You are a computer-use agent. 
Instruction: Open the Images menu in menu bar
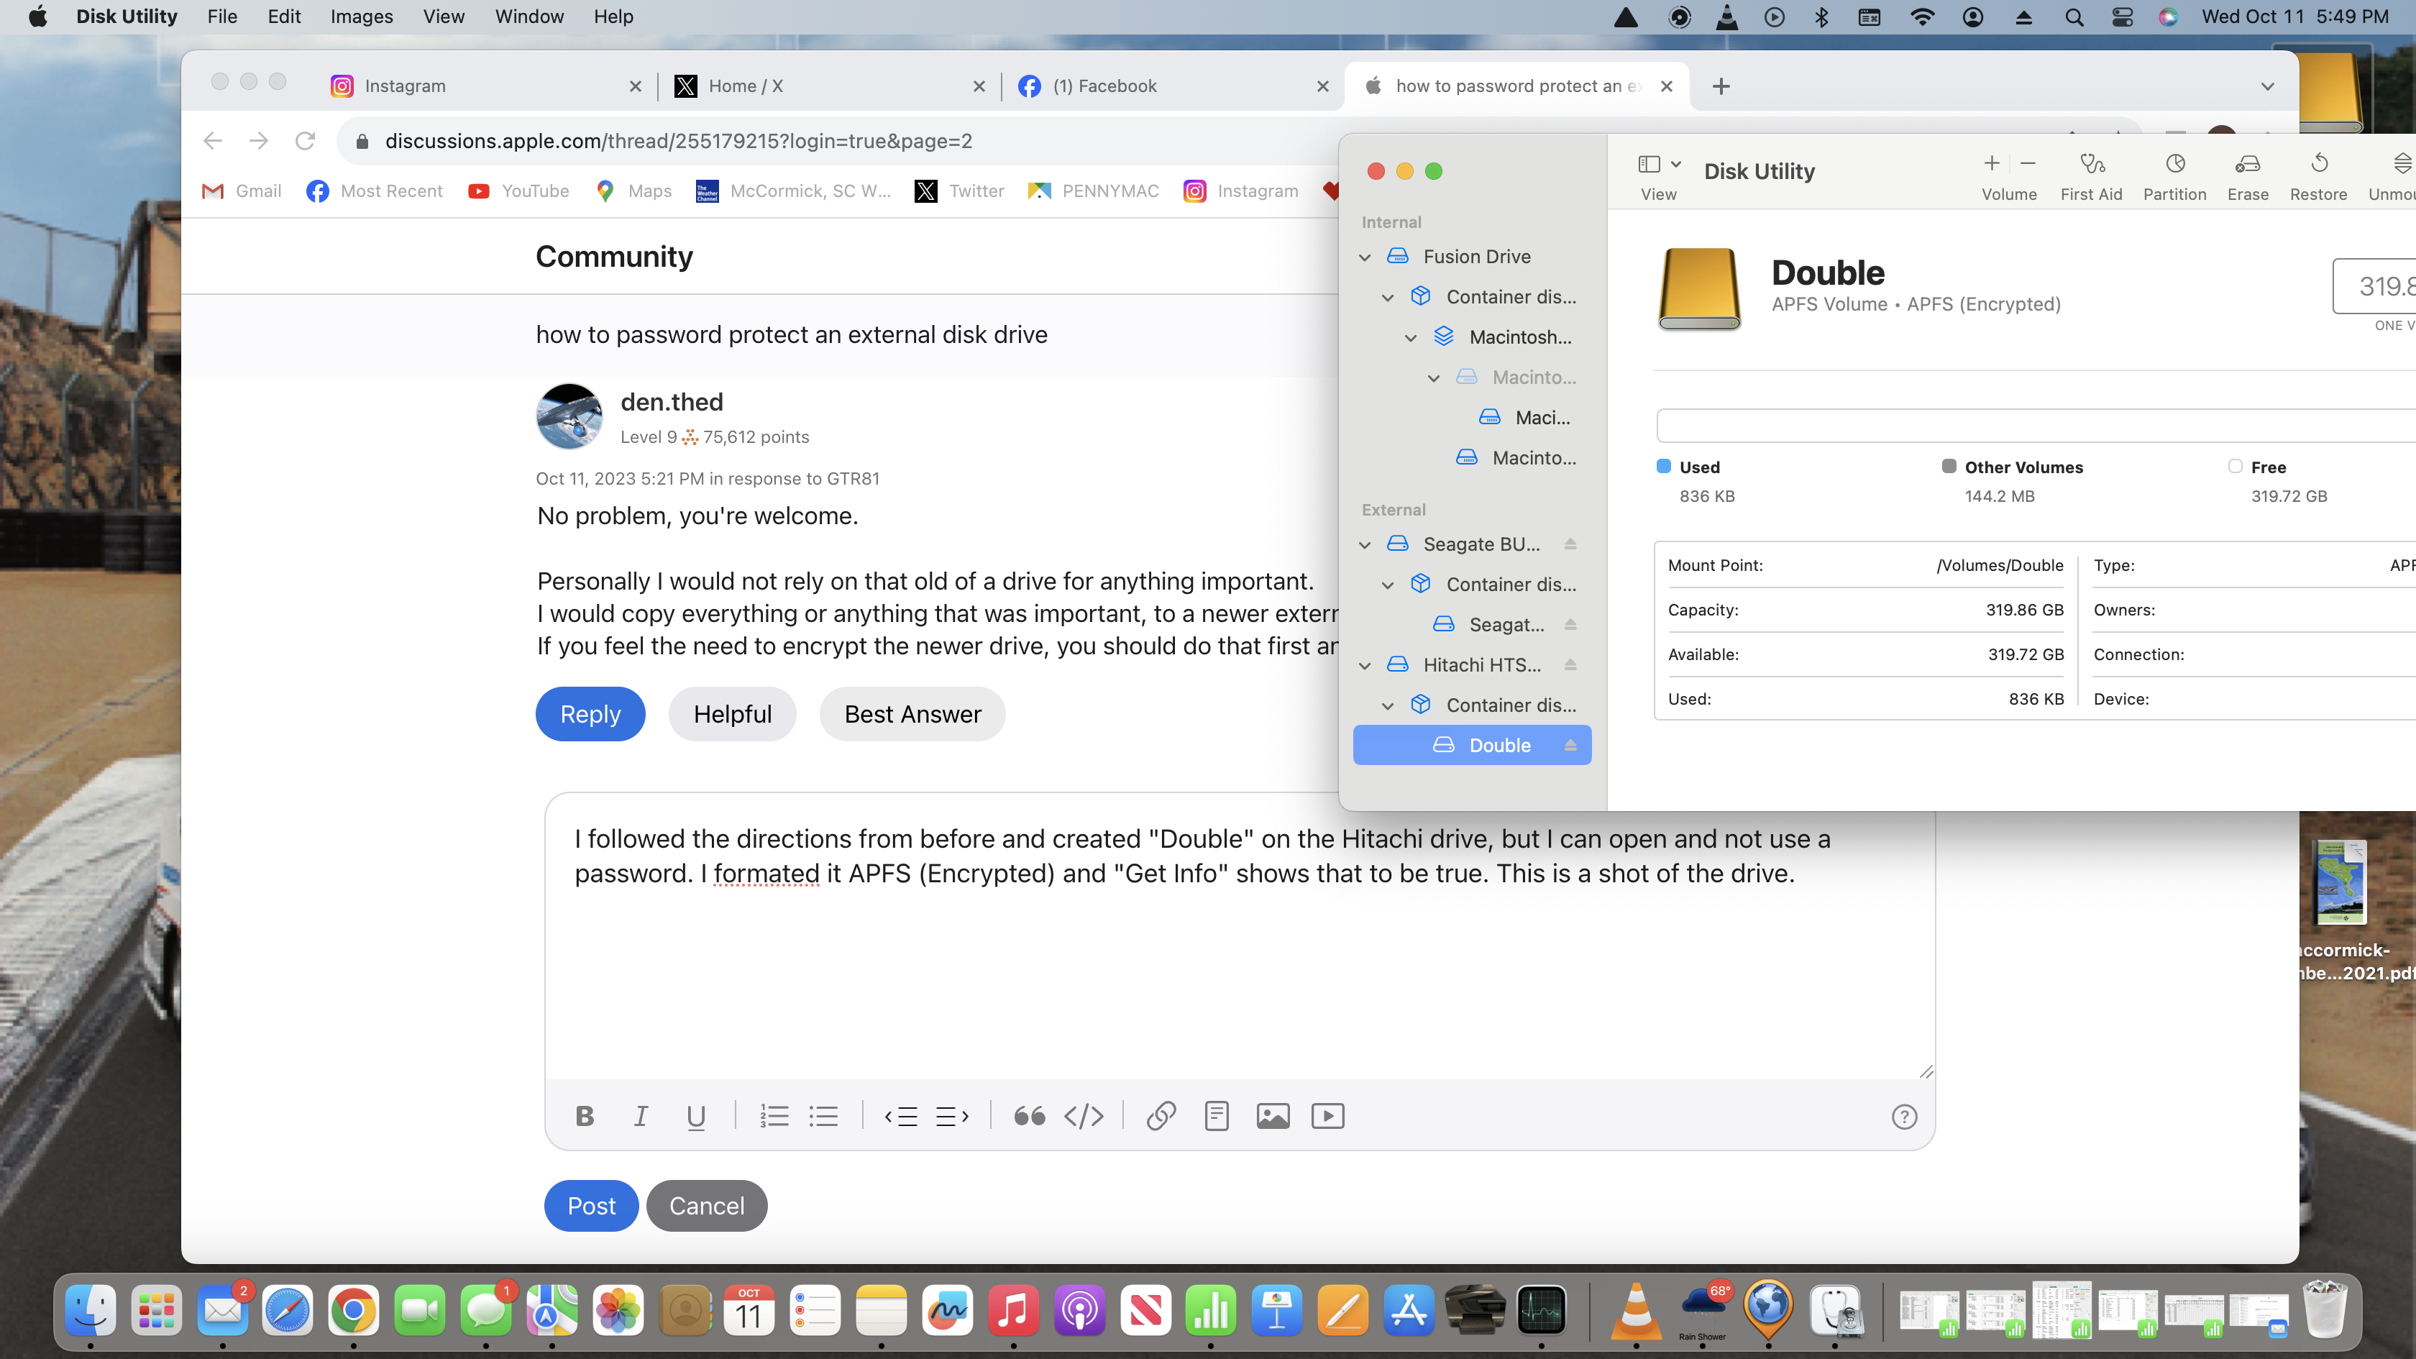pos(361,17)
